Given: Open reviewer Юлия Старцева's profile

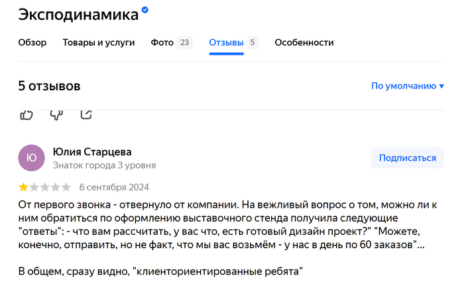Looking at the screenshot, I should [x=92, y=152].
